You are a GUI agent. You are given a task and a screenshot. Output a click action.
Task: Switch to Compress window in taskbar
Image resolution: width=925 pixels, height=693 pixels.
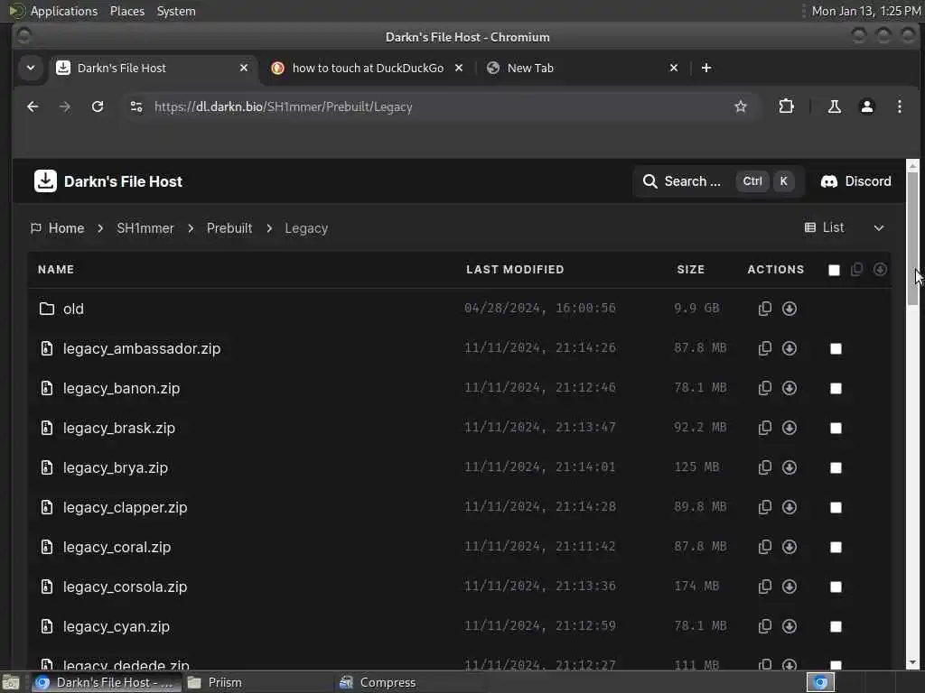(410, 682)
